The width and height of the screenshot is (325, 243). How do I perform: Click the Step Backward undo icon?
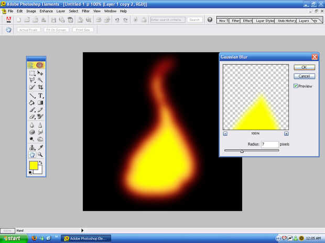coord(117,20)
